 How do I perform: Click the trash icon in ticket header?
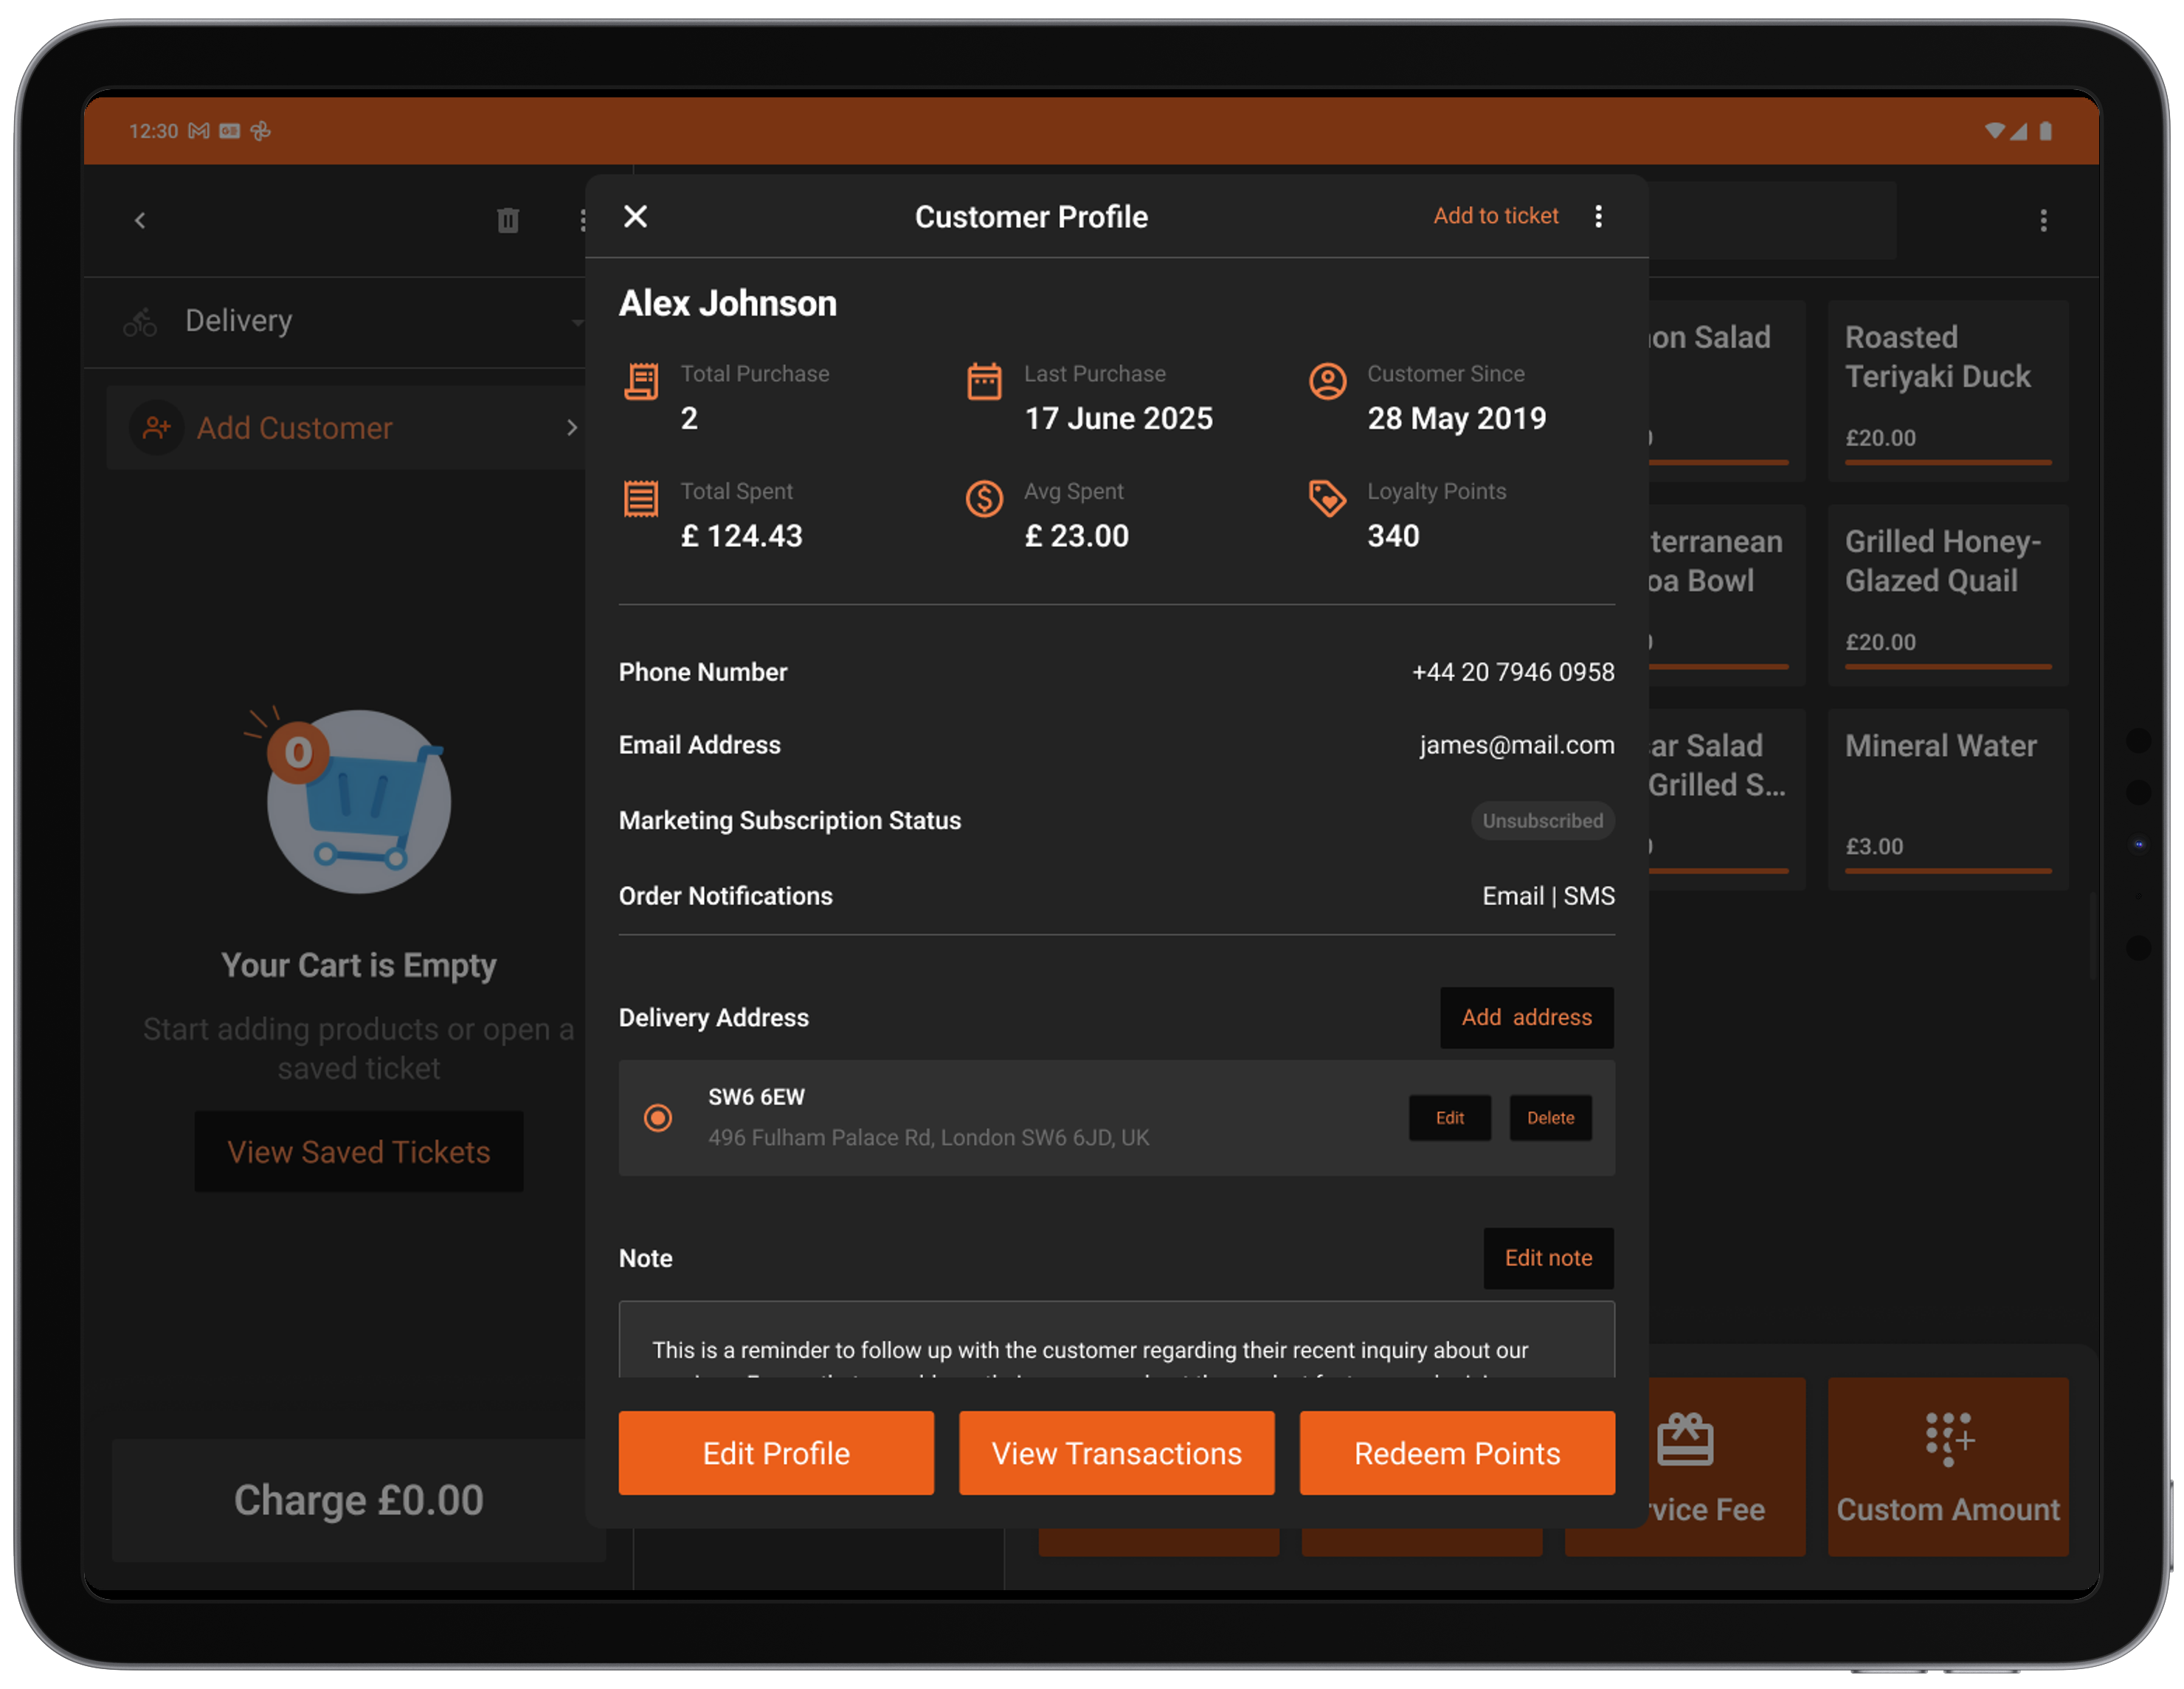click(x=508, y=220)
